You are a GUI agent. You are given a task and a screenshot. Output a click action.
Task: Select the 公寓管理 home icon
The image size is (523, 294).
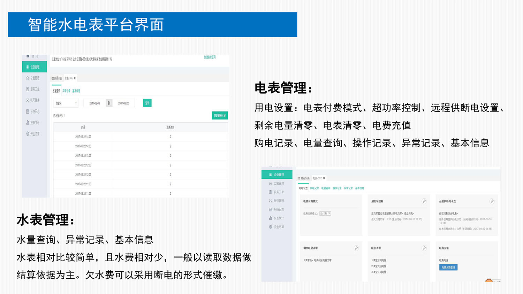[x=34, y=78]
